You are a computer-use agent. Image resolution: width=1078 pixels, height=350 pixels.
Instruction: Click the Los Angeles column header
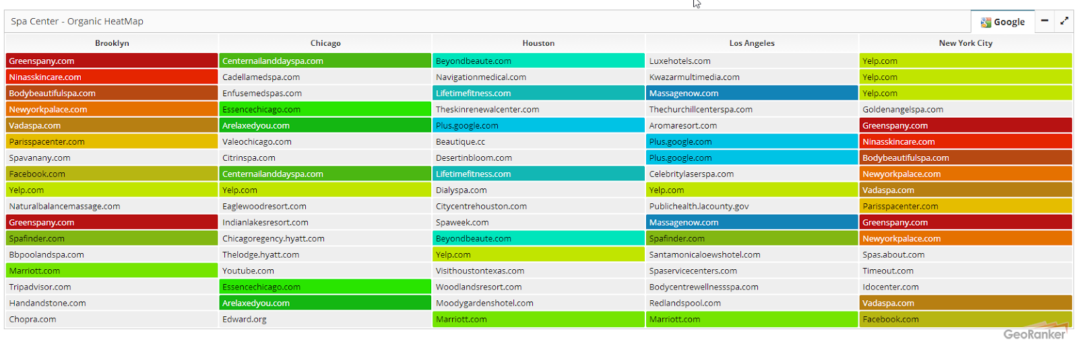752,43
